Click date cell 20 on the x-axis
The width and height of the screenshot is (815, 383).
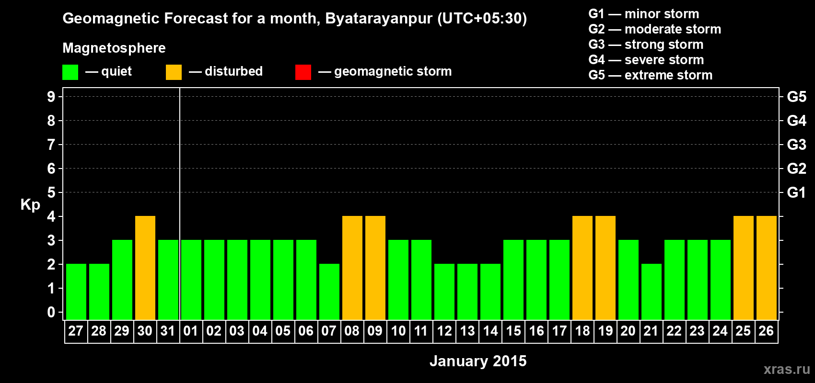pos(628,331)
